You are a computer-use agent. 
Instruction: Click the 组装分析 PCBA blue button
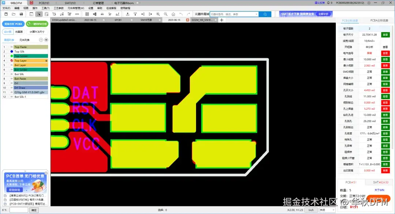pyautogui.click(x=14, y=24)
